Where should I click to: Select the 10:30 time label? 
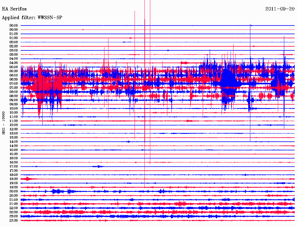tap(14, 113)
